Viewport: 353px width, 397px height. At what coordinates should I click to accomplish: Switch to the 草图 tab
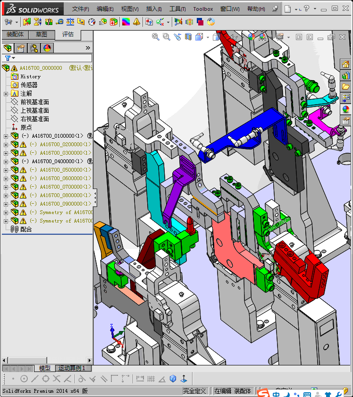pyautogui.click(x=42, y=34)
